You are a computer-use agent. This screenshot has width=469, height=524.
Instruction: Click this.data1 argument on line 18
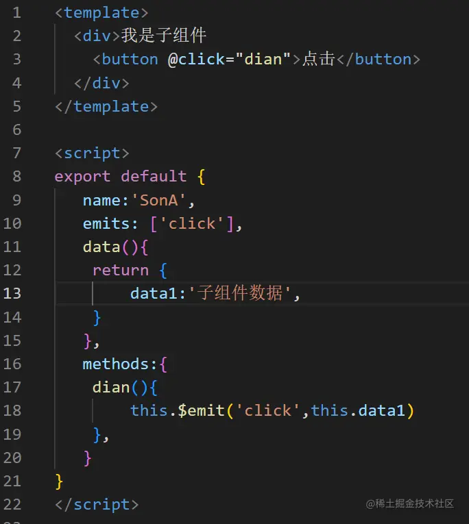pyautogui.click(x=358, y=411)
